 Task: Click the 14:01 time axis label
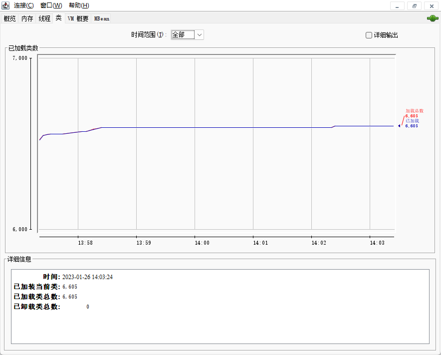point(260,243)
